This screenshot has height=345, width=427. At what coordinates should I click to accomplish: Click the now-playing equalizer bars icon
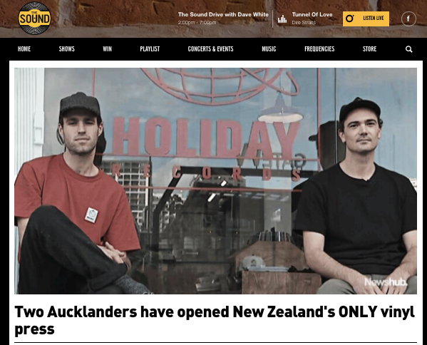tap(282, 19)
